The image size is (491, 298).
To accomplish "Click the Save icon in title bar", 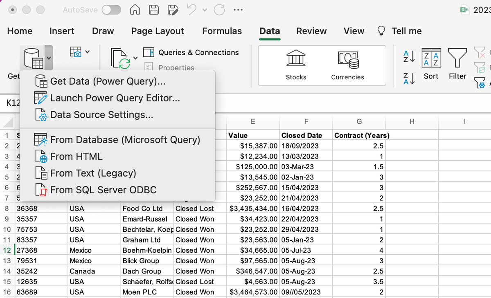I will [154, 10].
